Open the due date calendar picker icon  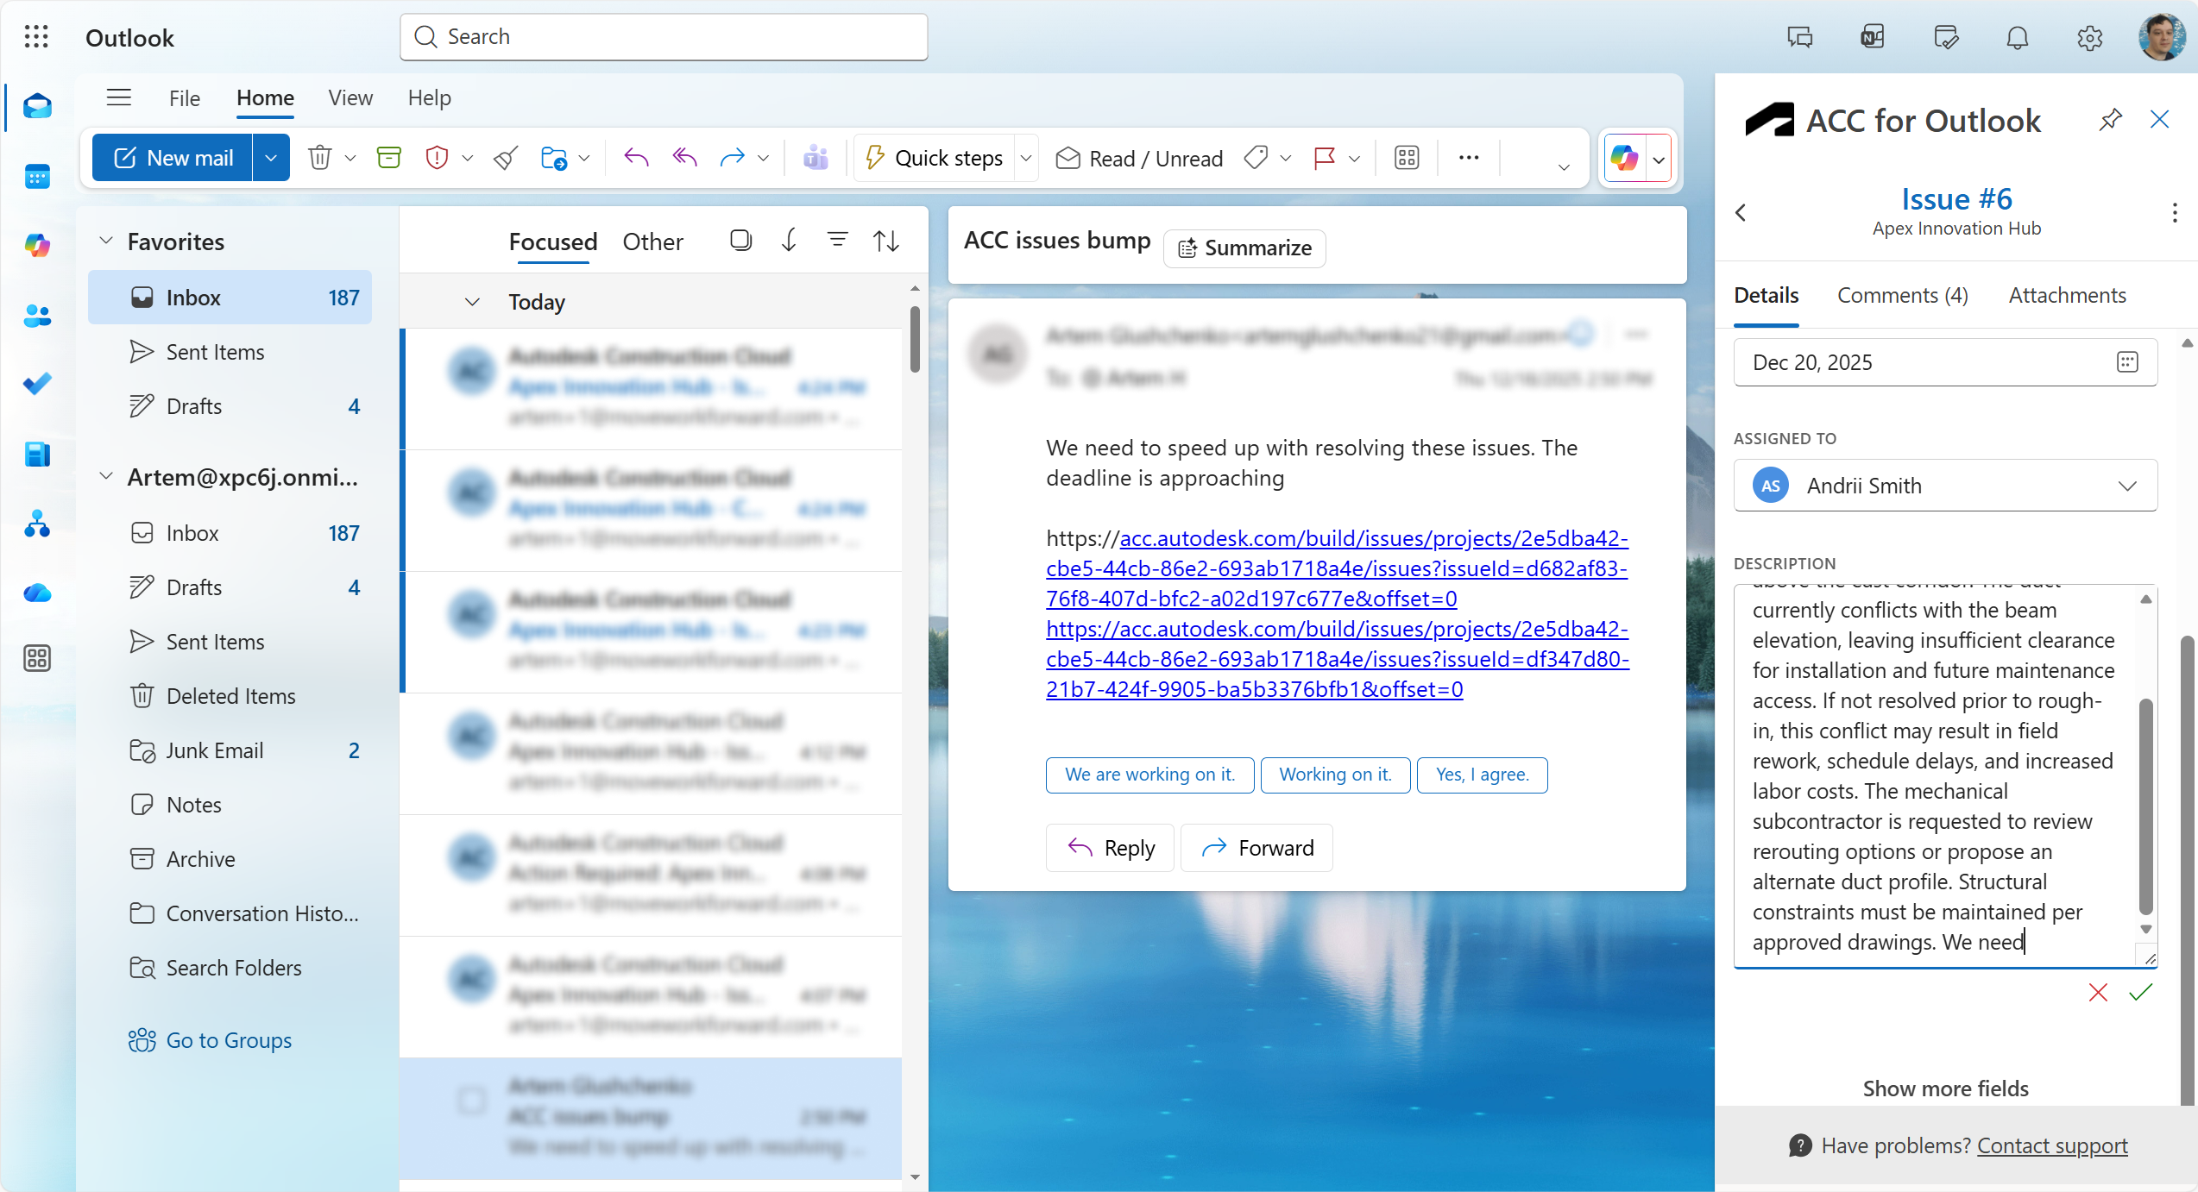[x=2127, y=362]
